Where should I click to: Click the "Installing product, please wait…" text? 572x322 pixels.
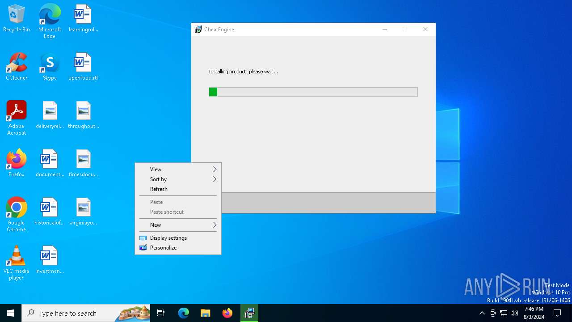pos(244,72)
